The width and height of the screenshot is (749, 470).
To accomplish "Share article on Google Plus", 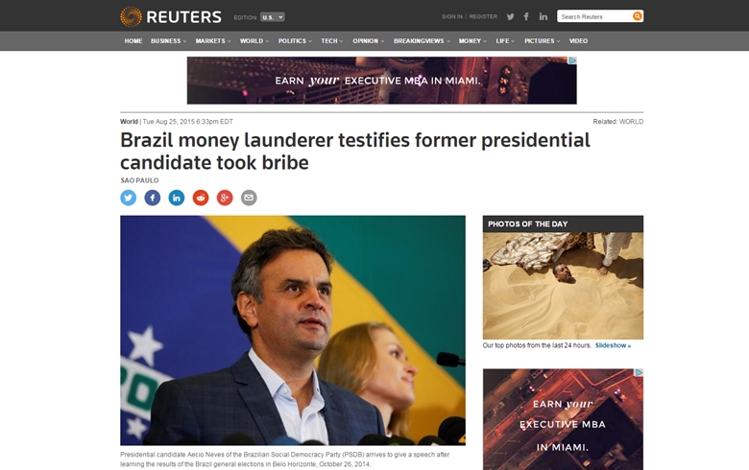I will point(225,198).
